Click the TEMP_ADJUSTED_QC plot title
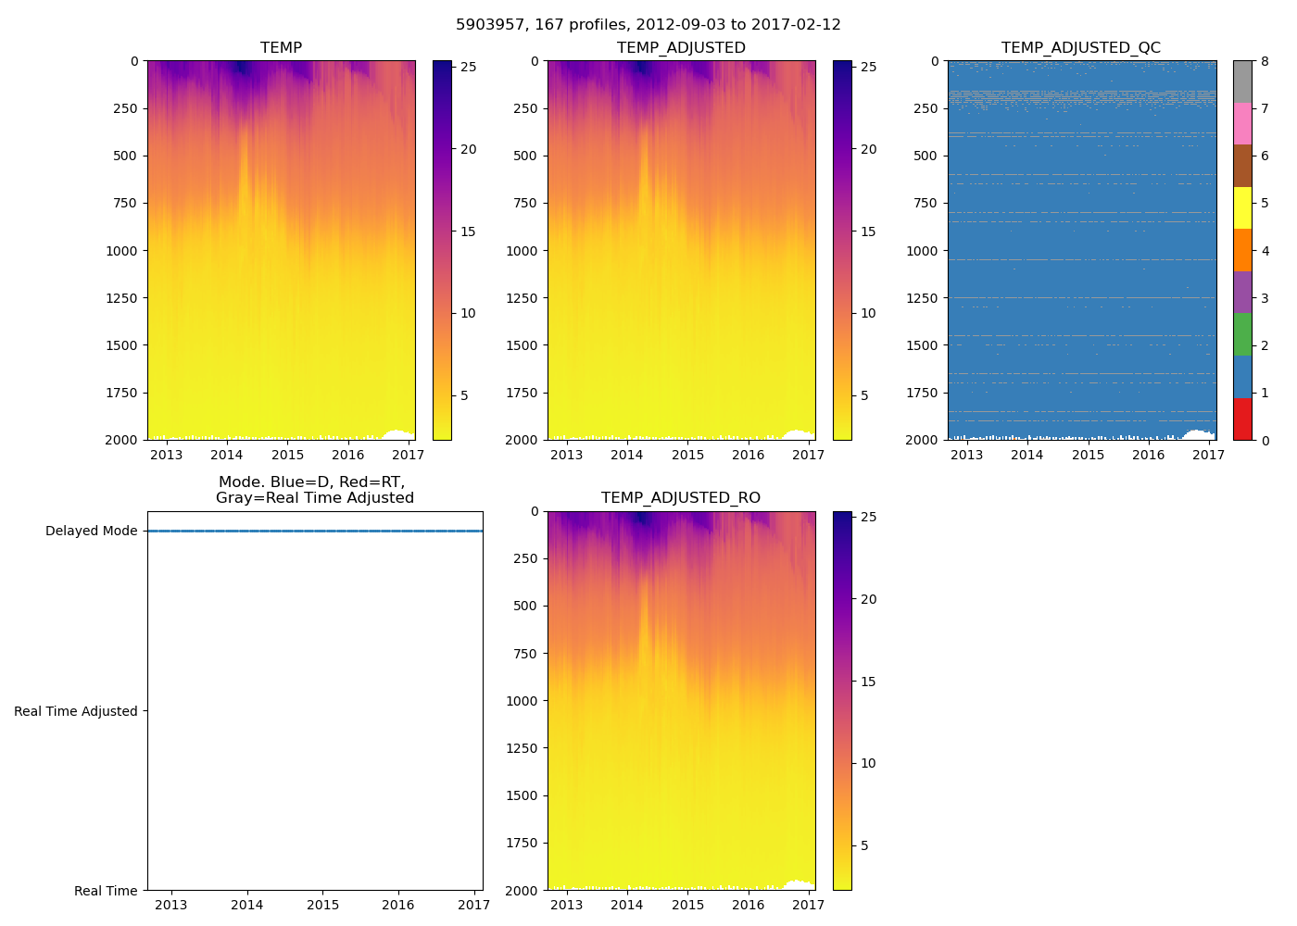 coord(1080,48)
